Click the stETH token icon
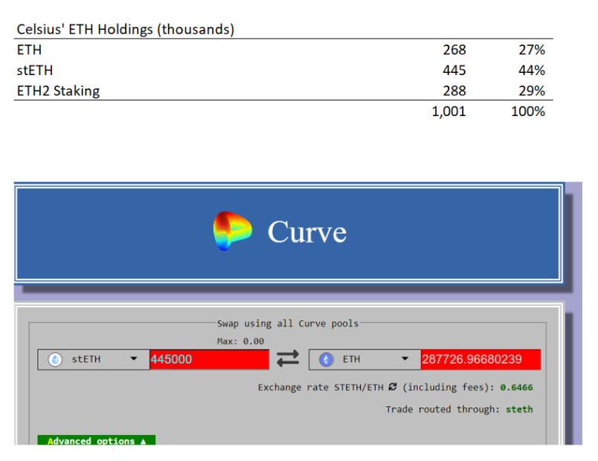This screenshot has height=461, width=598. tap(55, 359)
